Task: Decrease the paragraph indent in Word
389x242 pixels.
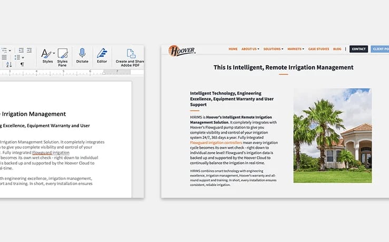Action: [21, 51]
